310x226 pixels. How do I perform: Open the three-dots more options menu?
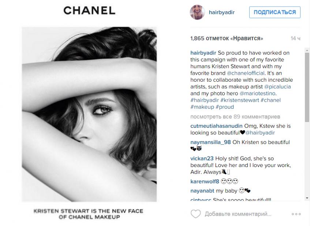point(296,214)
